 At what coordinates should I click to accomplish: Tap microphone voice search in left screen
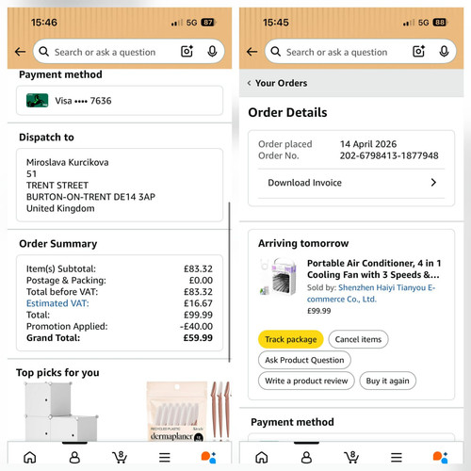click(212, 51)
